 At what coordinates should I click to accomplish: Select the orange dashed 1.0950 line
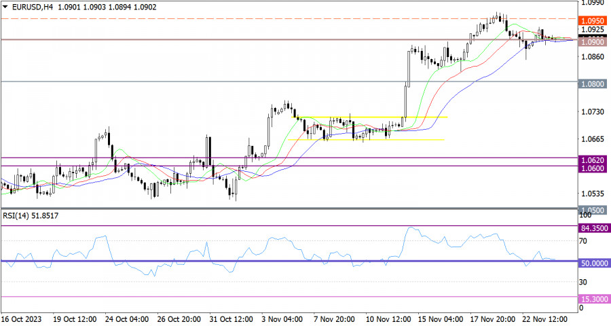(x=289, y=18)
